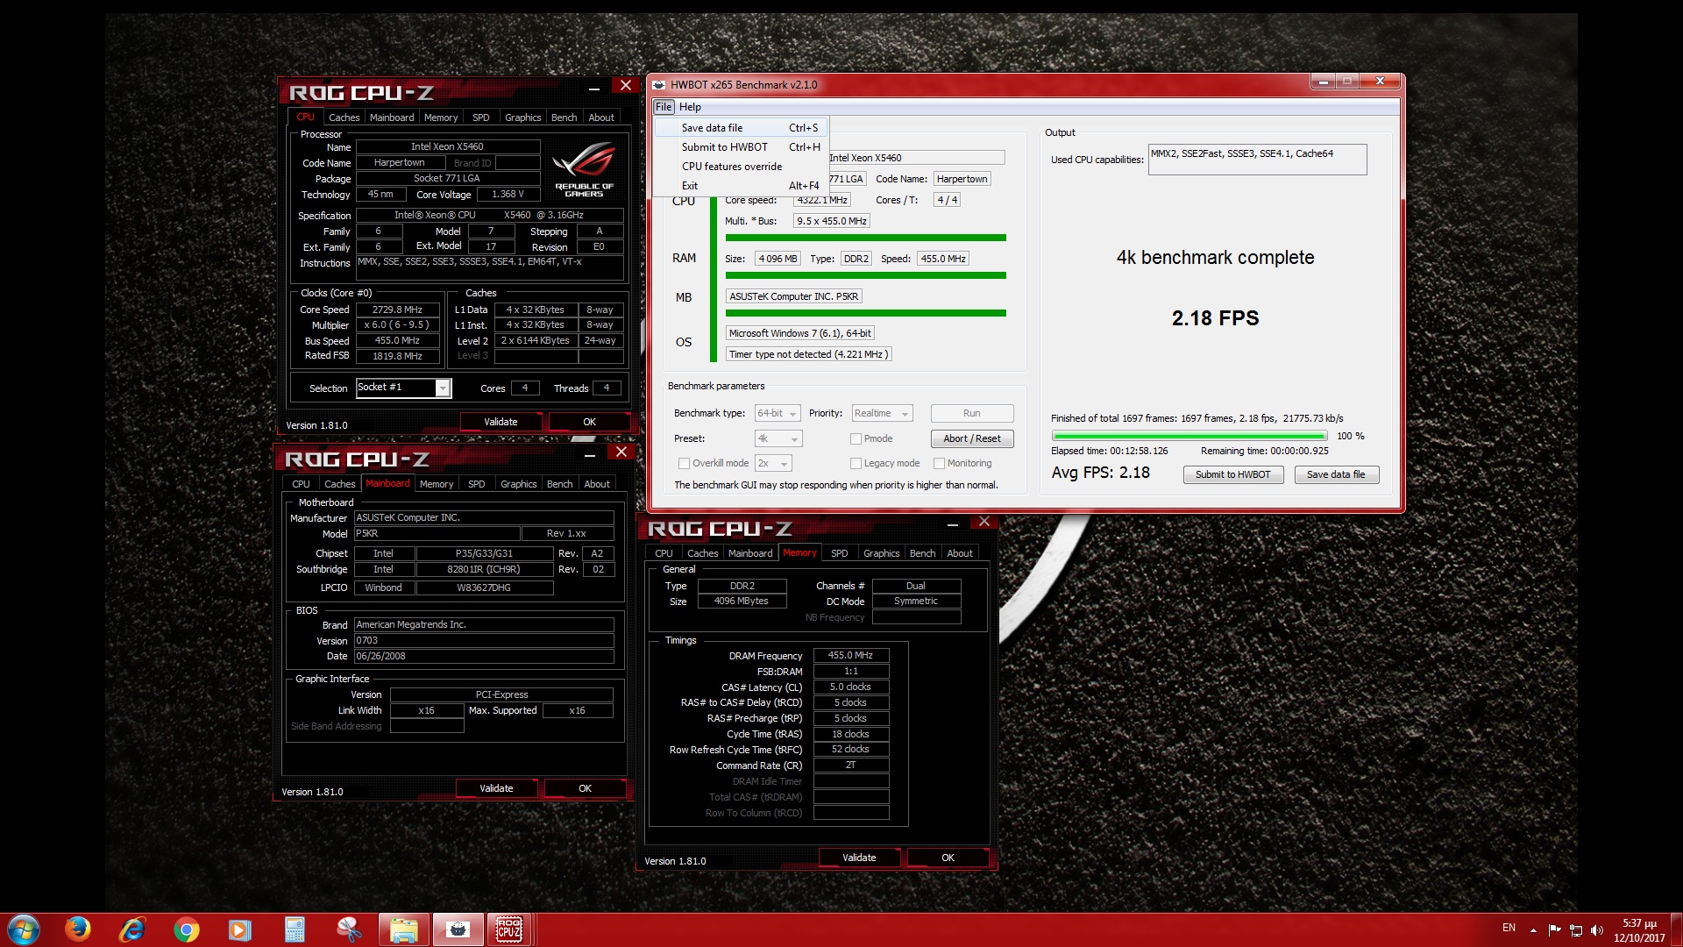The image size is (1683, 947).
Task: Toggle the Pmode checkbox
Action: [x=856, y=438]
